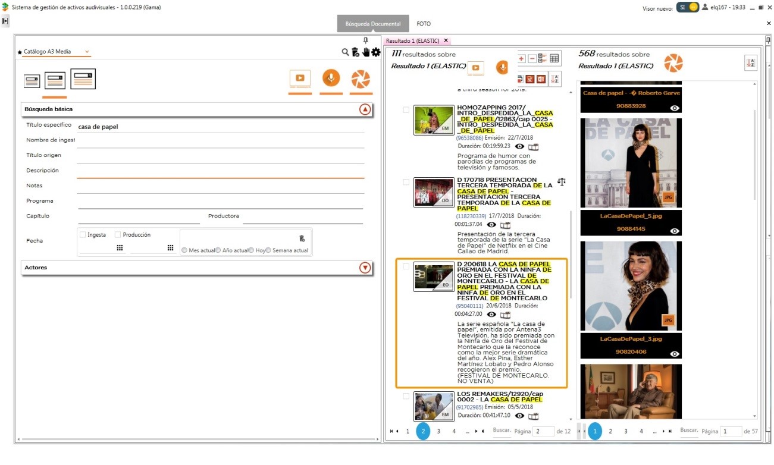Open the storyboard icon for NINFA DE ORO result
Viewport: 774px width, 465px height.
point(506,315)
